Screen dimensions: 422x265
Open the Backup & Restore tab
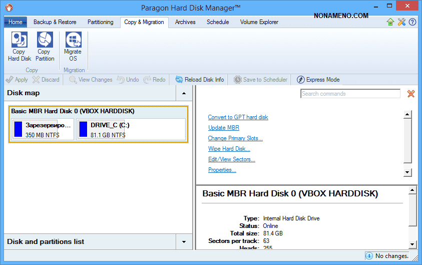pos(55,22)
